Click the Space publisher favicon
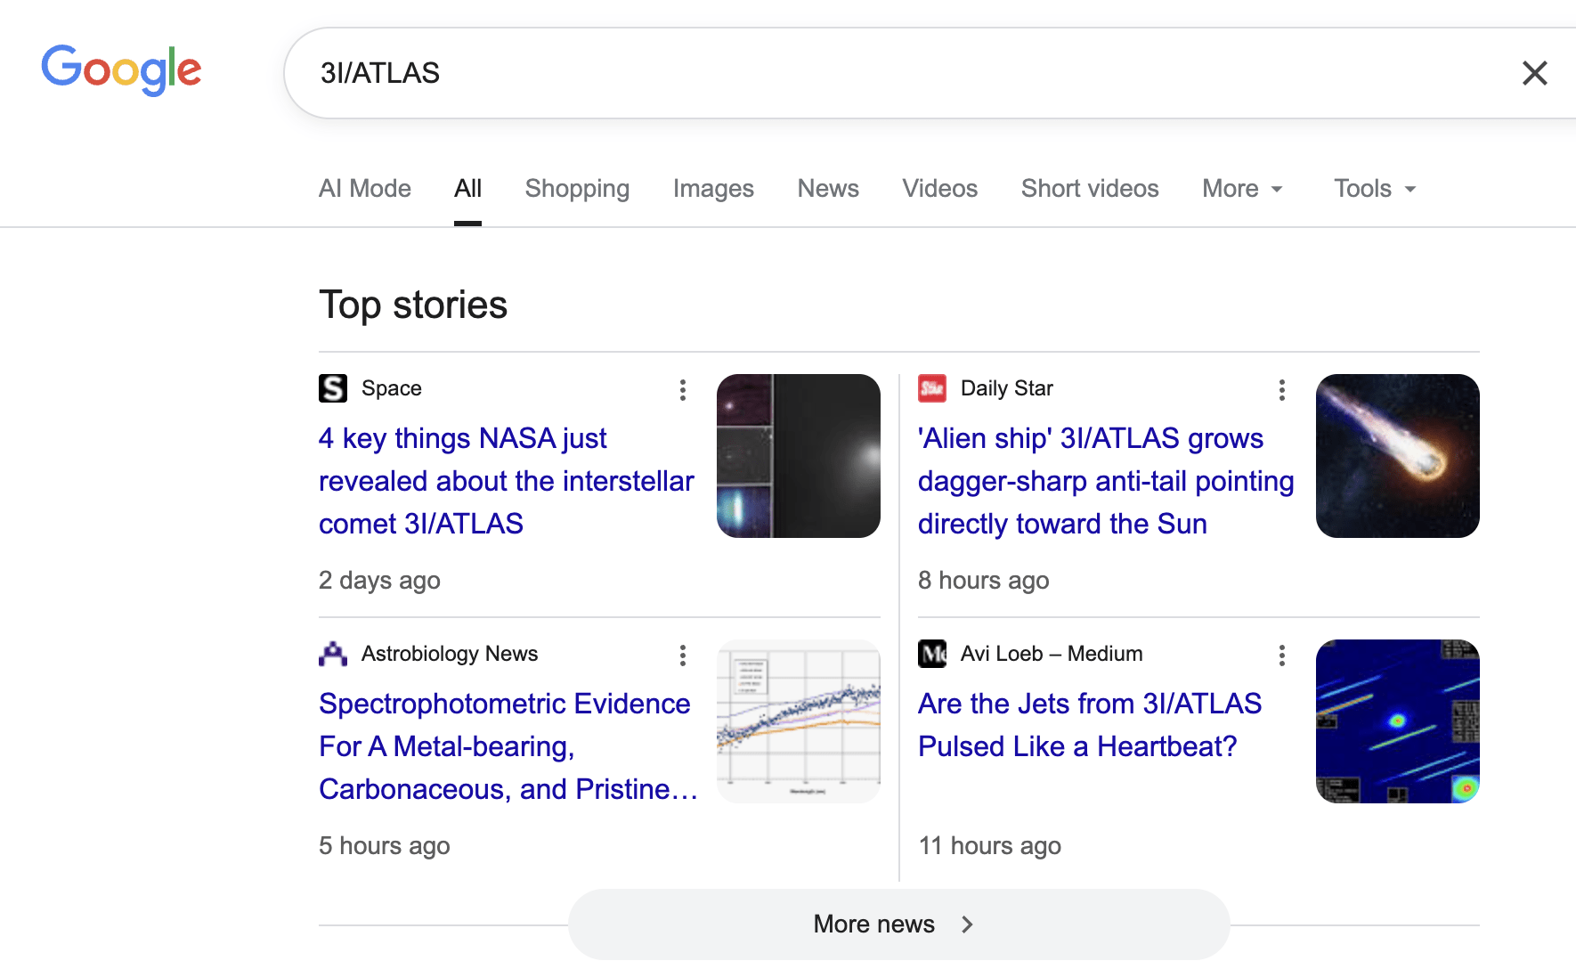The width and height of the screenshot is (1576, 969). tap(333, 388)
